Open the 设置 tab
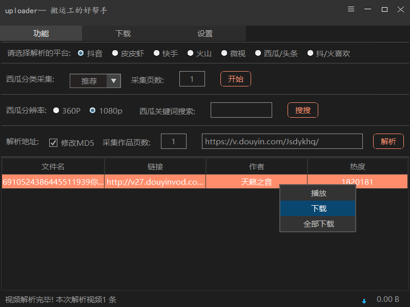 (204, 33)
